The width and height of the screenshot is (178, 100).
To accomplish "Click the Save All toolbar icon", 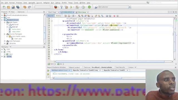I will (18, 7).
